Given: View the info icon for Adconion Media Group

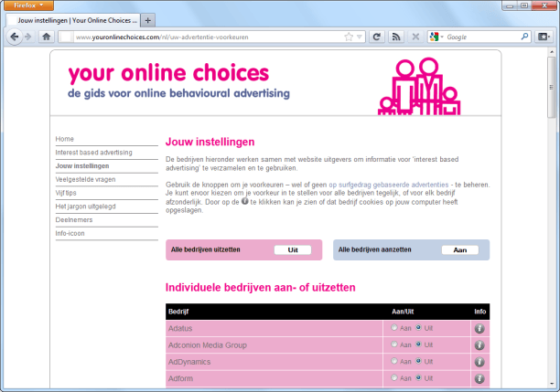Looking at the screenshot, I should tap(479, 345).
